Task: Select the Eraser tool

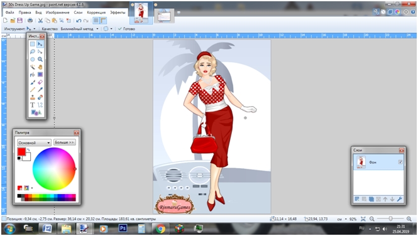Action: point(40,82)
